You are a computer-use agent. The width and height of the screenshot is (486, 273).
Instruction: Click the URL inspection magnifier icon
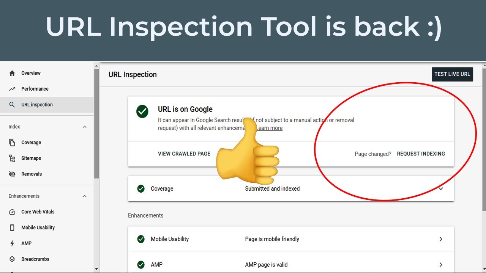[12, 105]
